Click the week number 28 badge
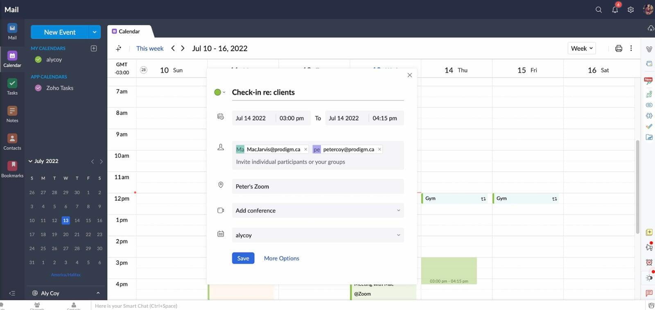The image size is (655, 310). click(143, 70)
